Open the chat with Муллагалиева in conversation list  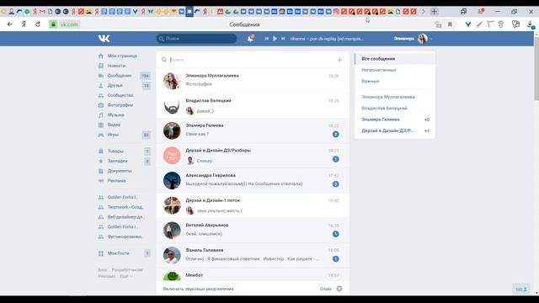pos(253,81)
